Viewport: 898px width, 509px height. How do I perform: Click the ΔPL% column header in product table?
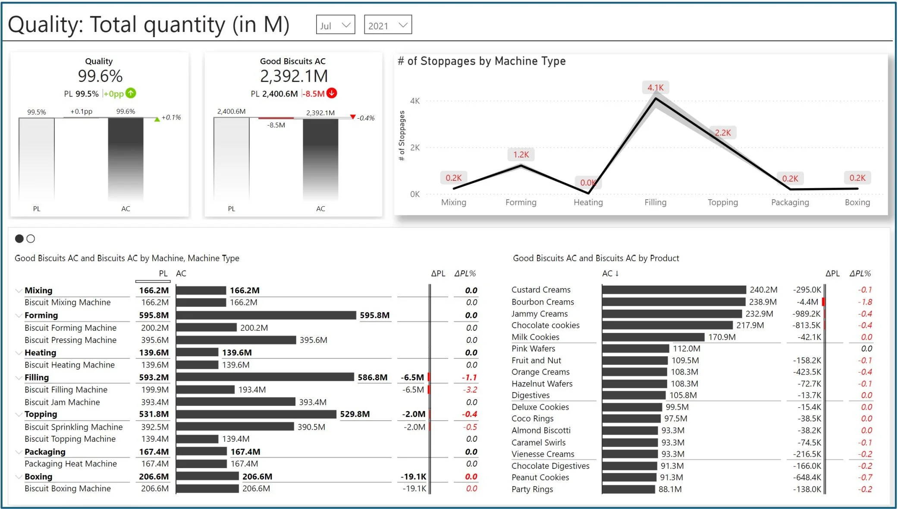click(x=860, y=273)
